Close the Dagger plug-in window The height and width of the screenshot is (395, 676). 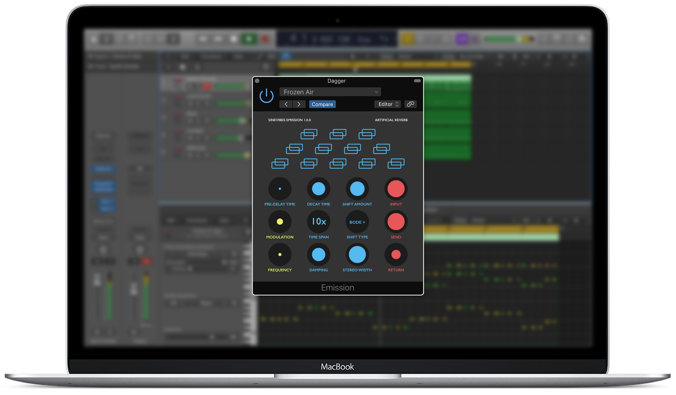pos(257,81)
